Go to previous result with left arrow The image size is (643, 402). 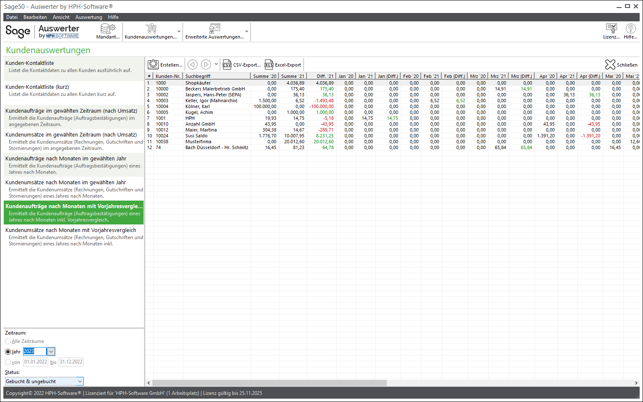click(x=192, y=64)
